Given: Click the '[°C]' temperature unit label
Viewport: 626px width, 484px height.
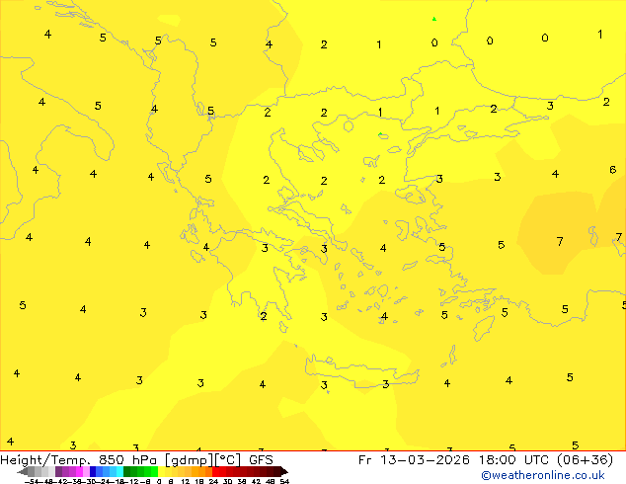Looking at the screenshot, I should (x=228, y=460).
